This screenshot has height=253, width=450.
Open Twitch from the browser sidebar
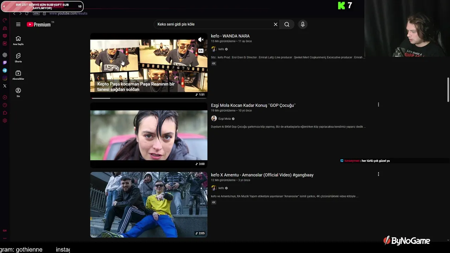[x=5, y=63]
